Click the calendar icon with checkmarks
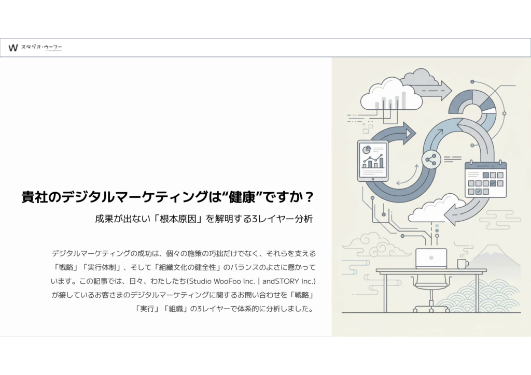Screen dimensions: 531x375 point(485,179)
